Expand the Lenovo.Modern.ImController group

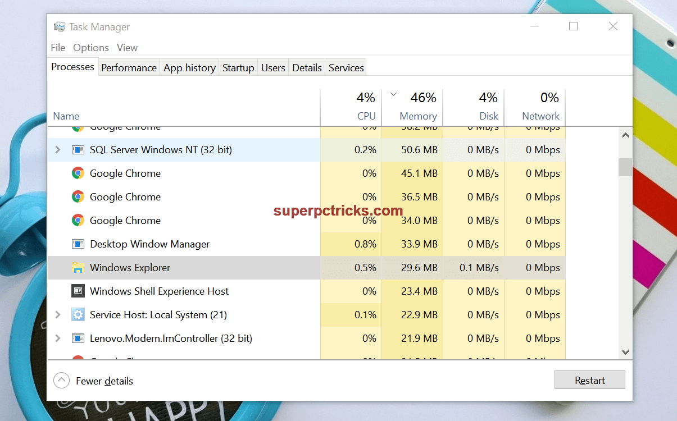coord(58,338)
